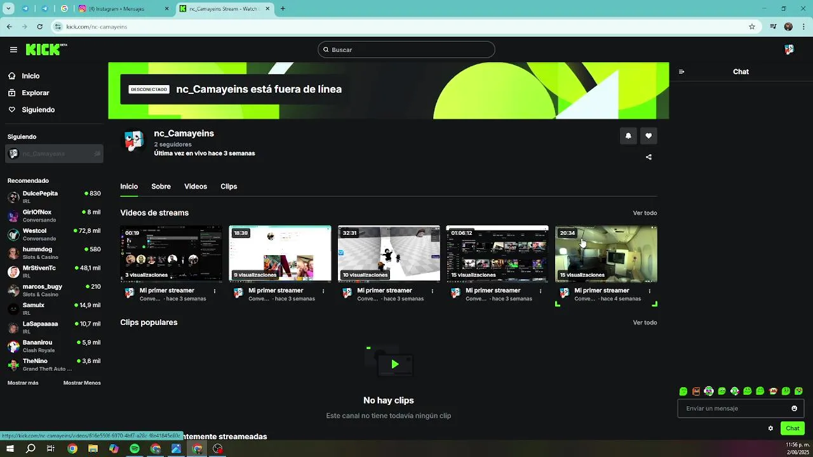
Task: Open recommended channel LaSapaaaaa
Action: [54, 328]
